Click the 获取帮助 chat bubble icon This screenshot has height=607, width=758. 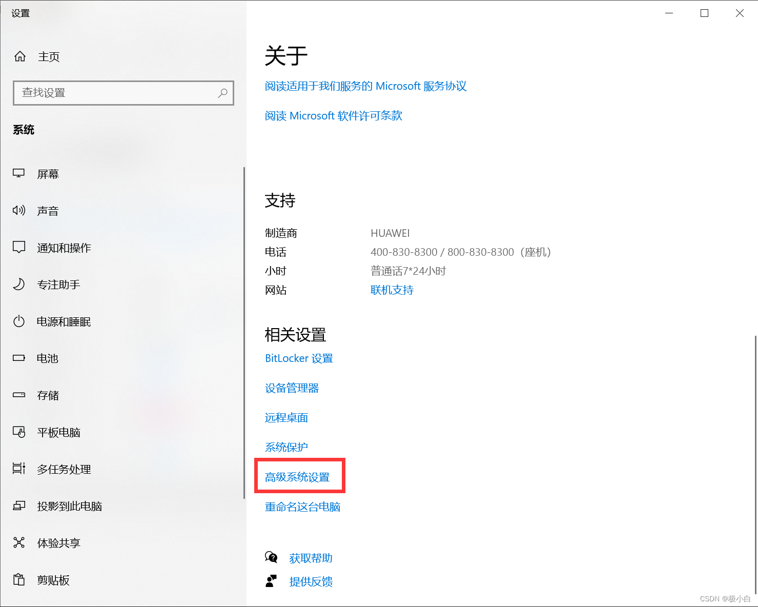coord(271,557)
